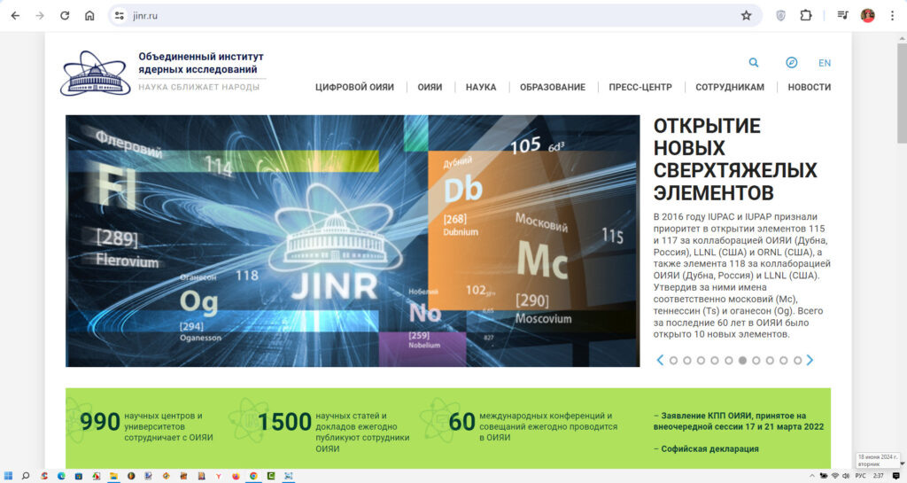Open the media control playlist icon
Screen dimensions: 907x483
coord(843,16)
